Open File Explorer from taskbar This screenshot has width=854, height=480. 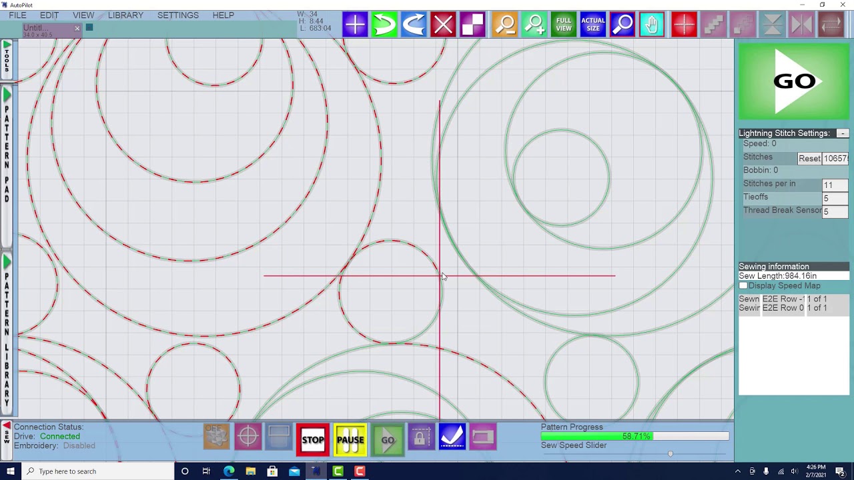[251, 471]
